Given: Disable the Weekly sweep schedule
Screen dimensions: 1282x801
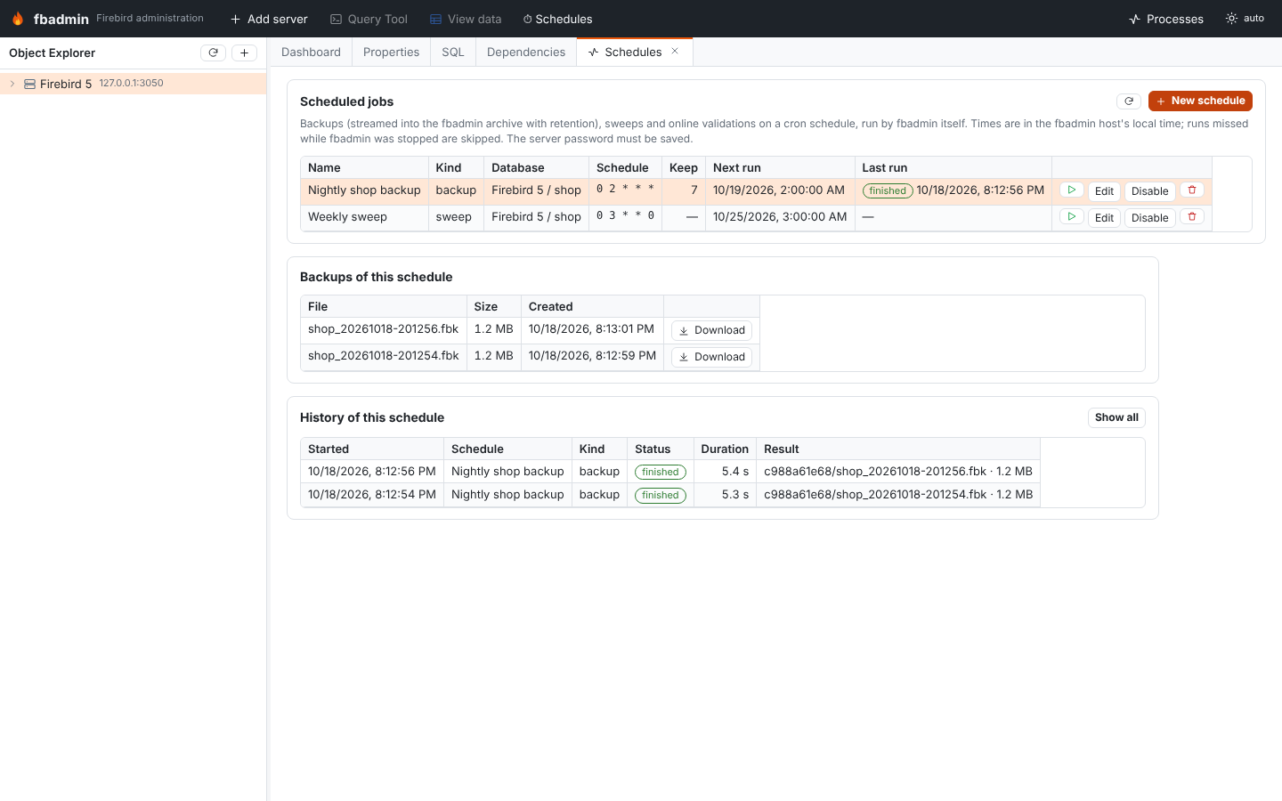Looking at the screenshot, I should tap(1149, 218).
